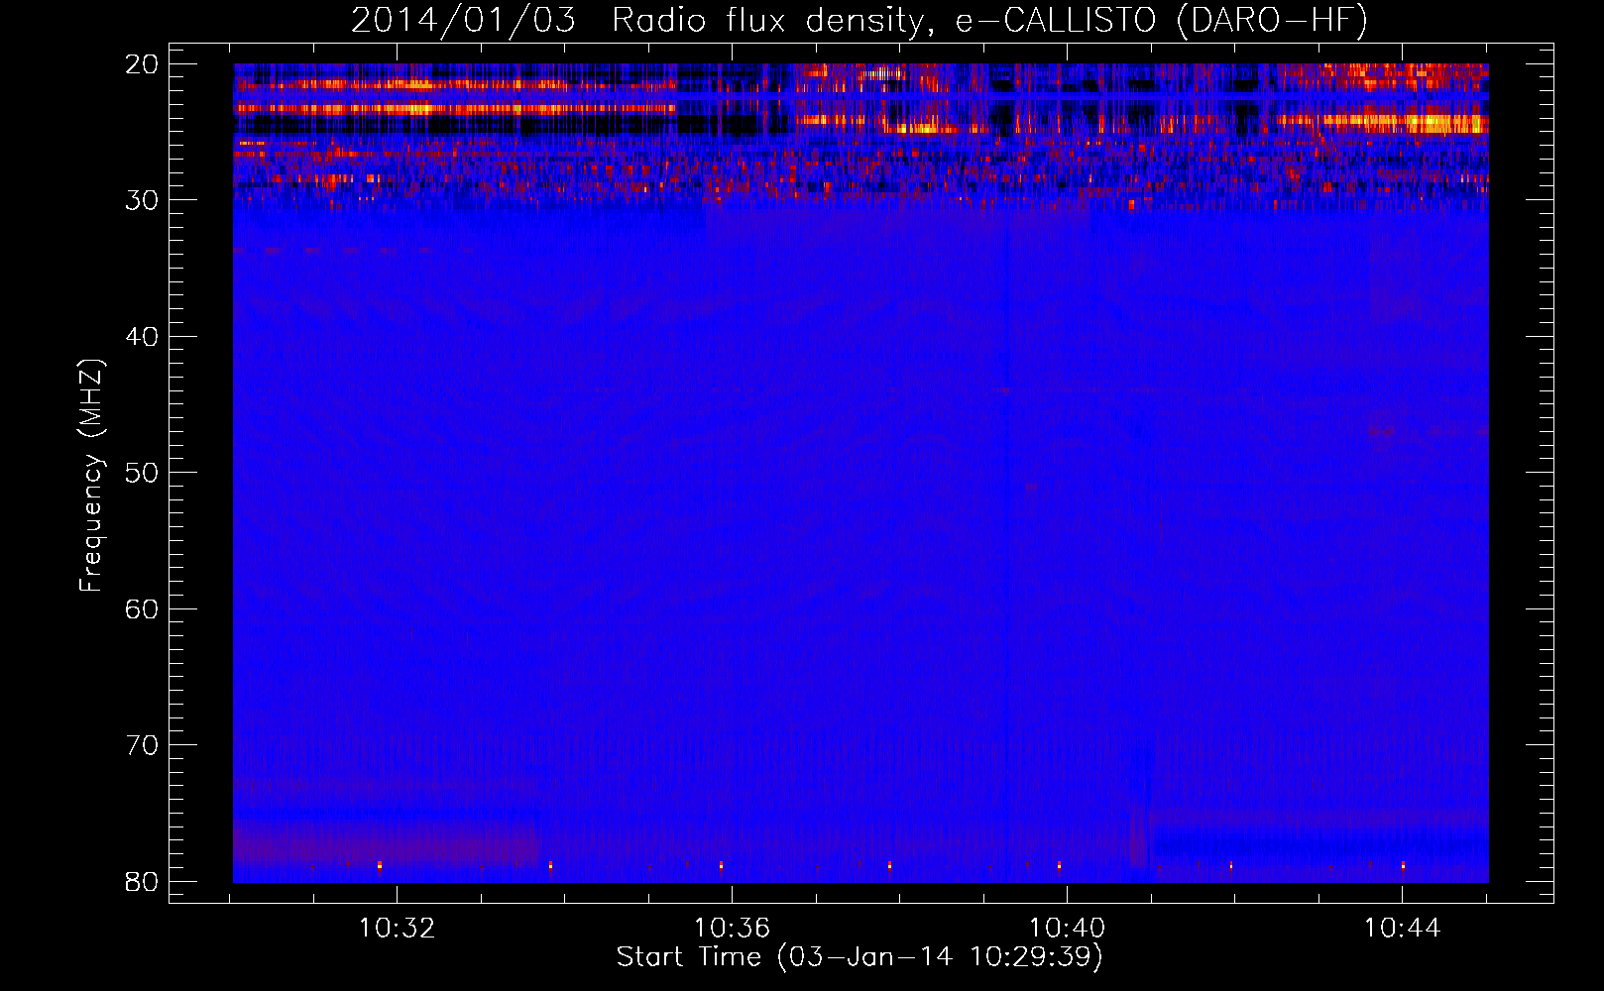Click the 40 MHz frequency tick label
Viewport: 1604px width, 991px height.
coord(143,337)
